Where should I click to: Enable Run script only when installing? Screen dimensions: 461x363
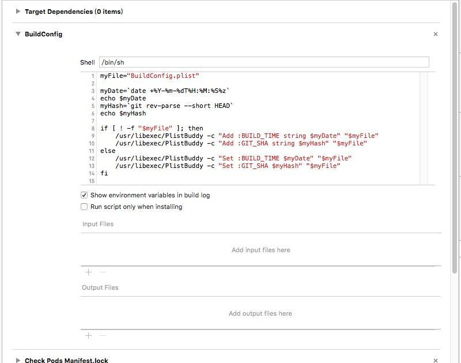84,207
